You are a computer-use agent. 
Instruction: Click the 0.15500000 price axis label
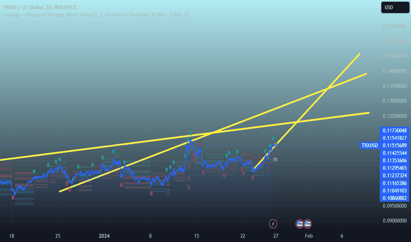click(395, 26)
